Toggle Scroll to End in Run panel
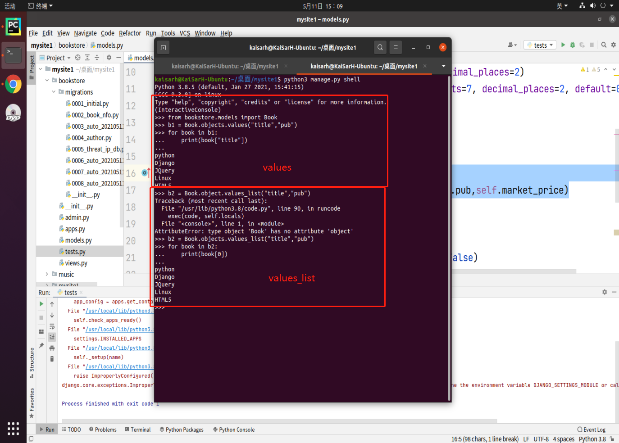The width and height of the screenshot is (619, 443). click(52, 337)
